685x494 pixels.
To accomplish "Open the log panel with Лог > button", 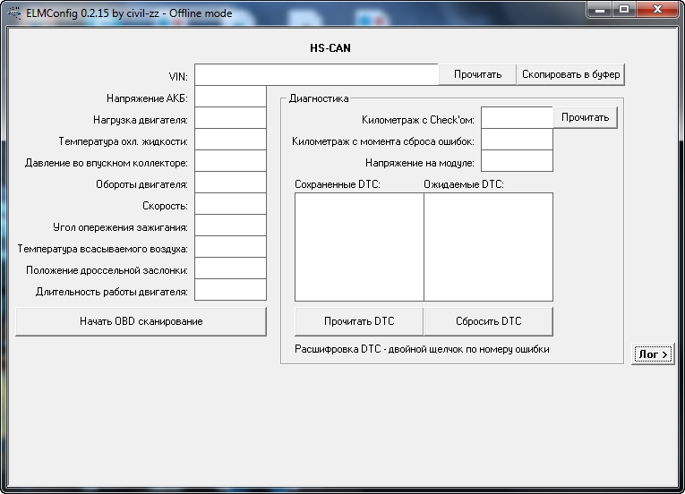I will pos(653,354).
